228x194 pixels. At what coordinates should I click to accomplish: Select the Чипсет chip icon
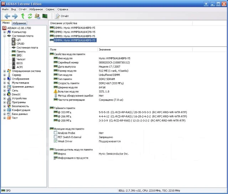pos(14,59)
